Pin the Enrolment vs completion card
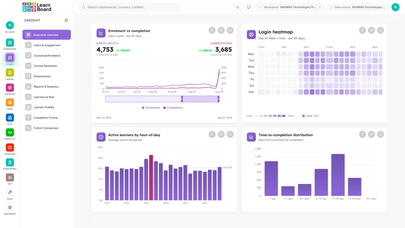Screen dimensions: 405x228 pos(212,30)
